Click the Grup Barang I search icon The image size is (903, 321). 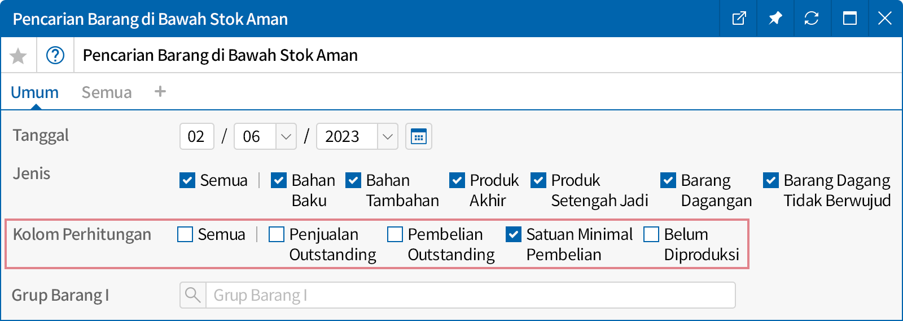coord(193,295)
